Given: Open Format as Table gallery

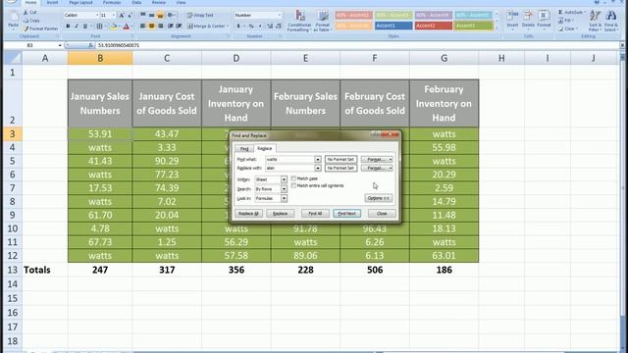Looking at the screenshot, I should coord(323,22).
